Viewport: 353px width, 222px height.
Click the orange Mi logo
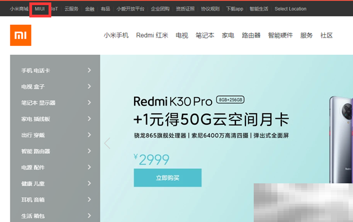(x=20, y=35)
